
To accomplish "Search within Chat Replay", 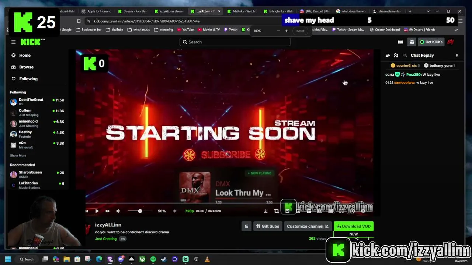I will 405,55.
